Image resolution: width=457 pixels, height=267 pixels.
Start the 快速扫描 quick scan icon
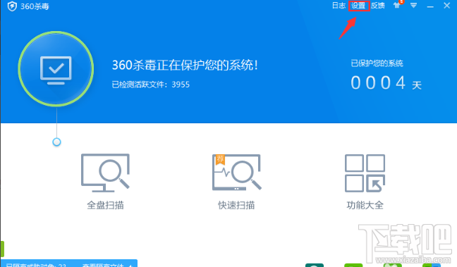coord(236,173)
